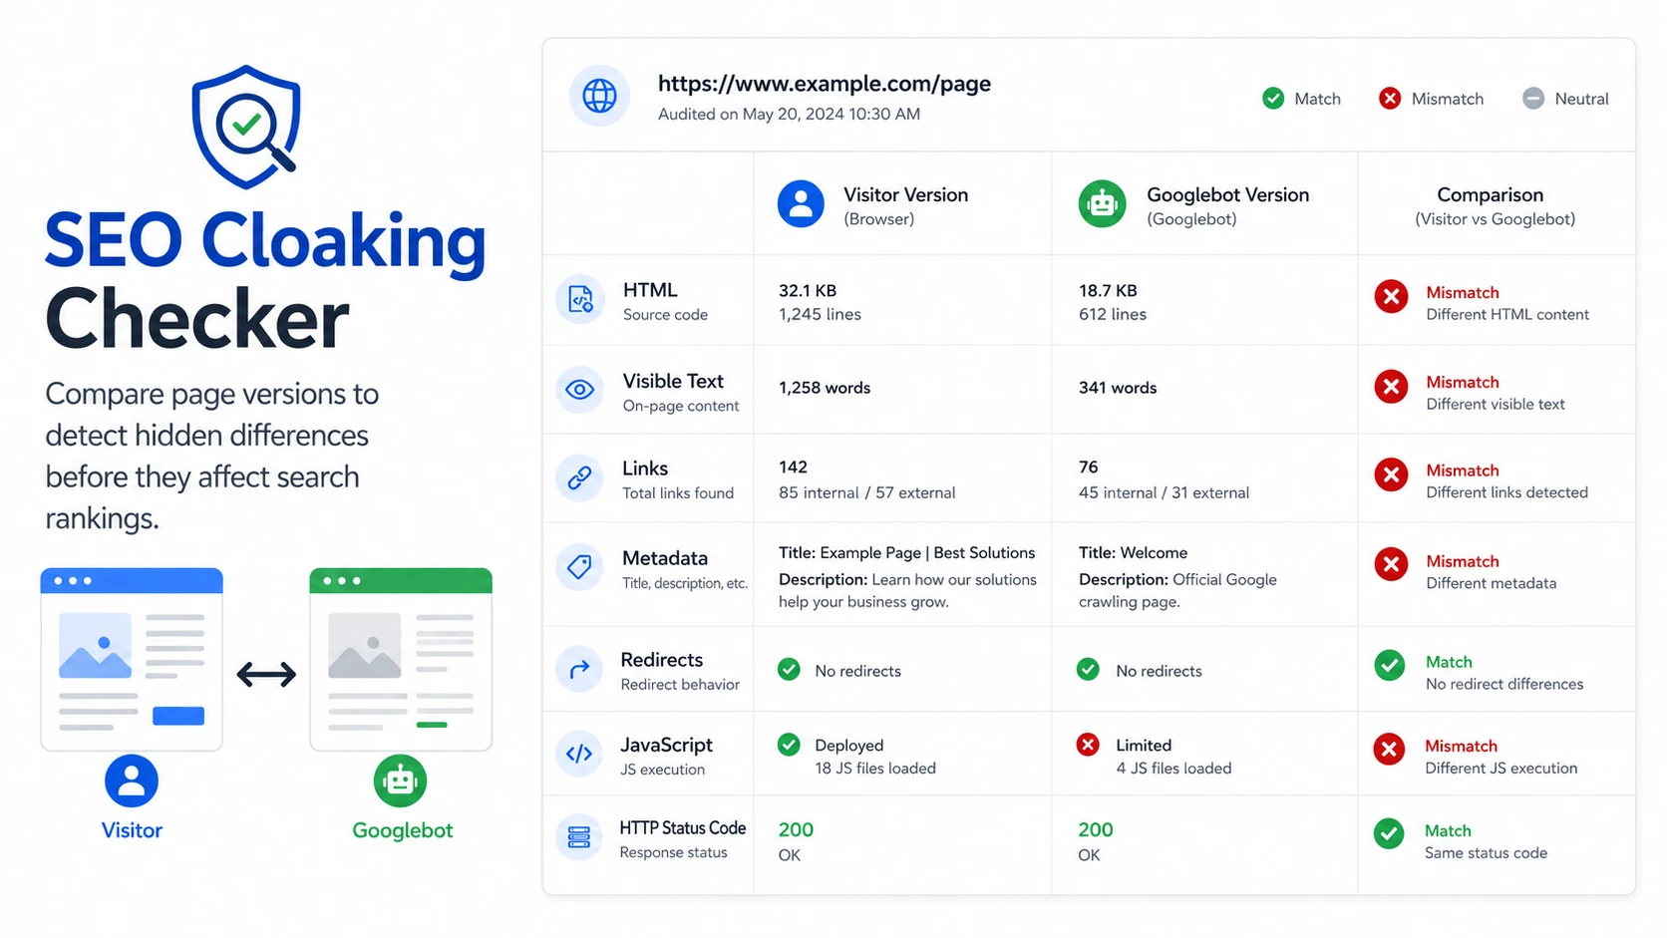Click the 18 JS files loaded text
Viewport: 1667px width, 938px height.
click(x=875, y=769)
